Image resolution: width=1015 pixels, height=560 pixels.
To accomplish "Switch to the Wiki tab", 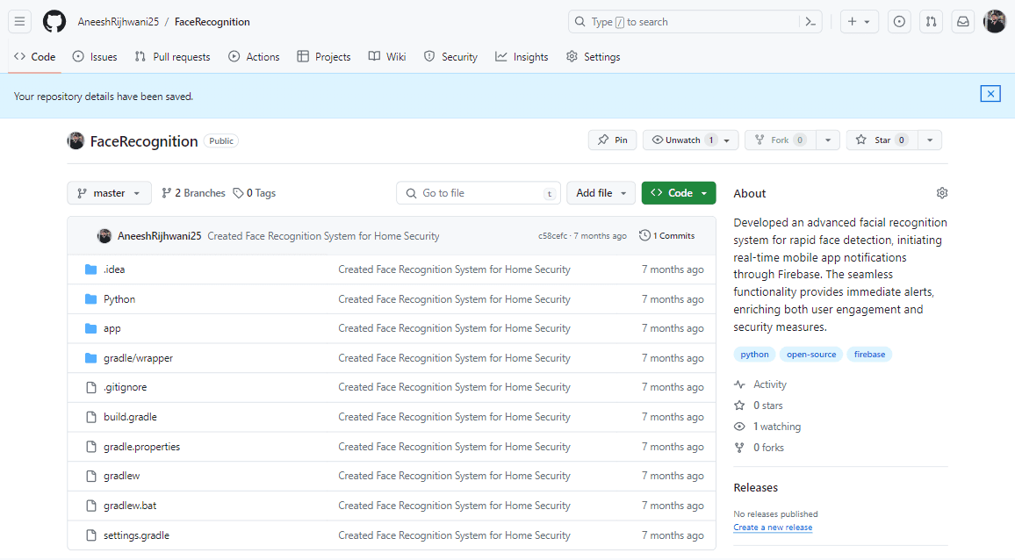I will [387, 57].
